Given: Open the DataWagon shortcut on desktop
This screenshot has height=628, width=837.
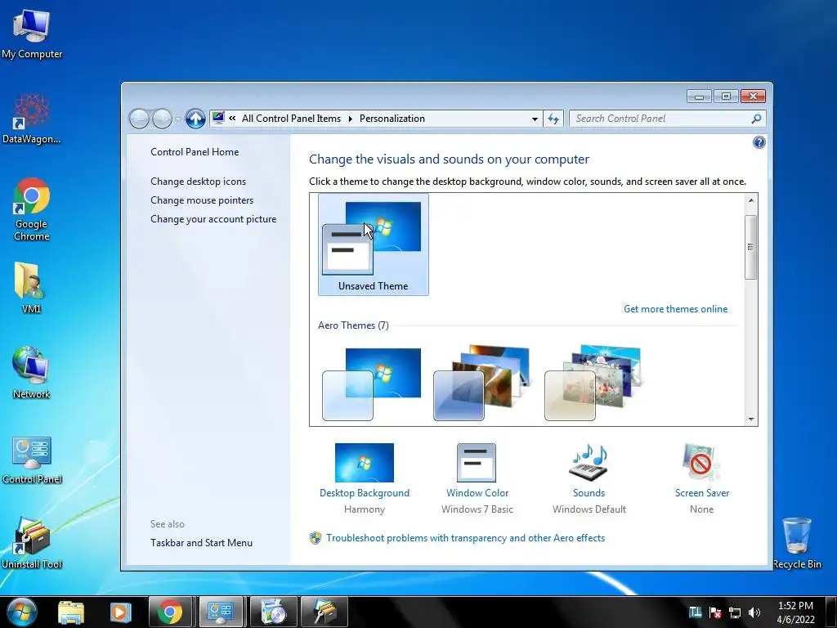Looking at the screenshot, I should [32, 119].
